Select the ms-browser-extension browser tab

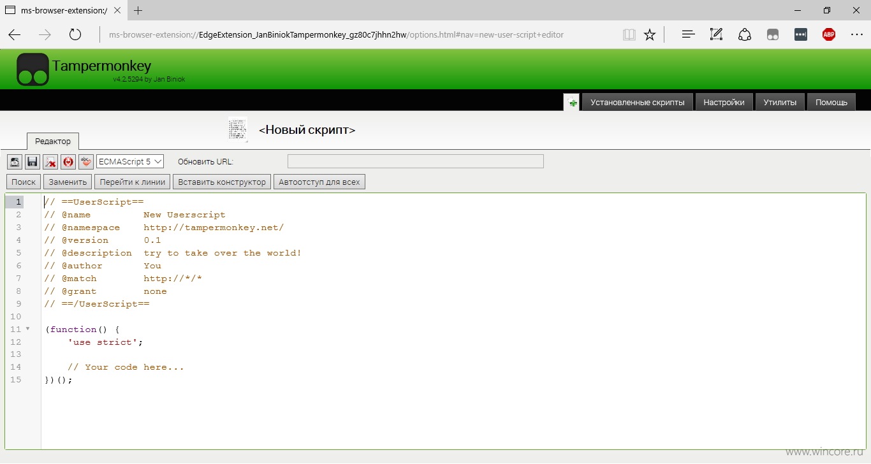click(x=64, y=10)
